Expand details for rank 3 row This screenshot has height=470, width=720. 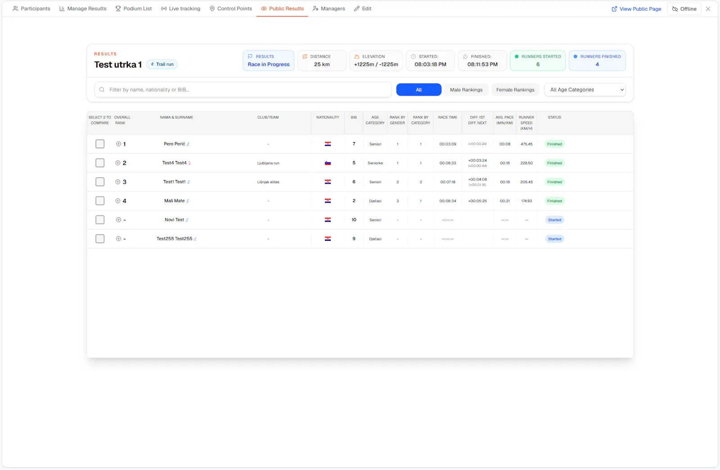click(x=118, y=182)
